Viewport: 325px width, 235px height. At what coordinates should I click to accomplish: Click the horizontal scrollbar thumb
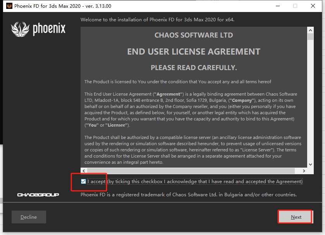pos(191,171)
